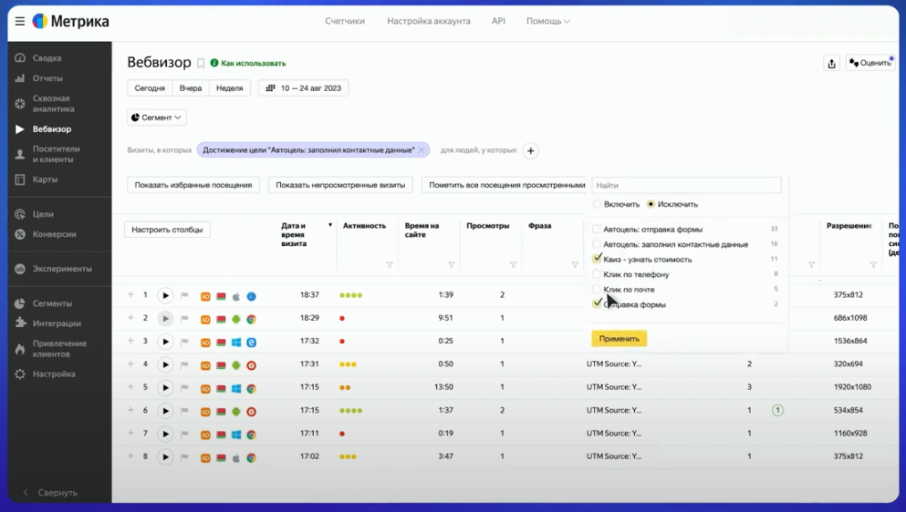
Task: Check Клик по телефону checkbox
Action: 597,274
